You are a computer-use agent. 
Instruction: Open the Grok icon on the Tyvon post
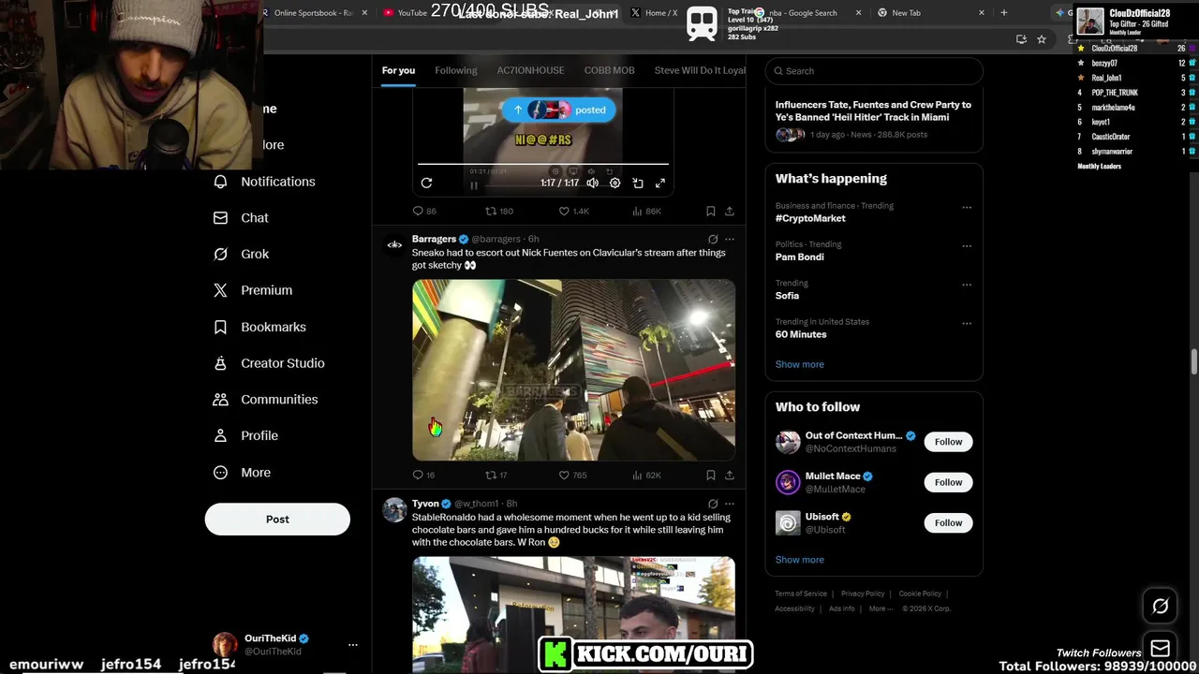click(713, 504)
